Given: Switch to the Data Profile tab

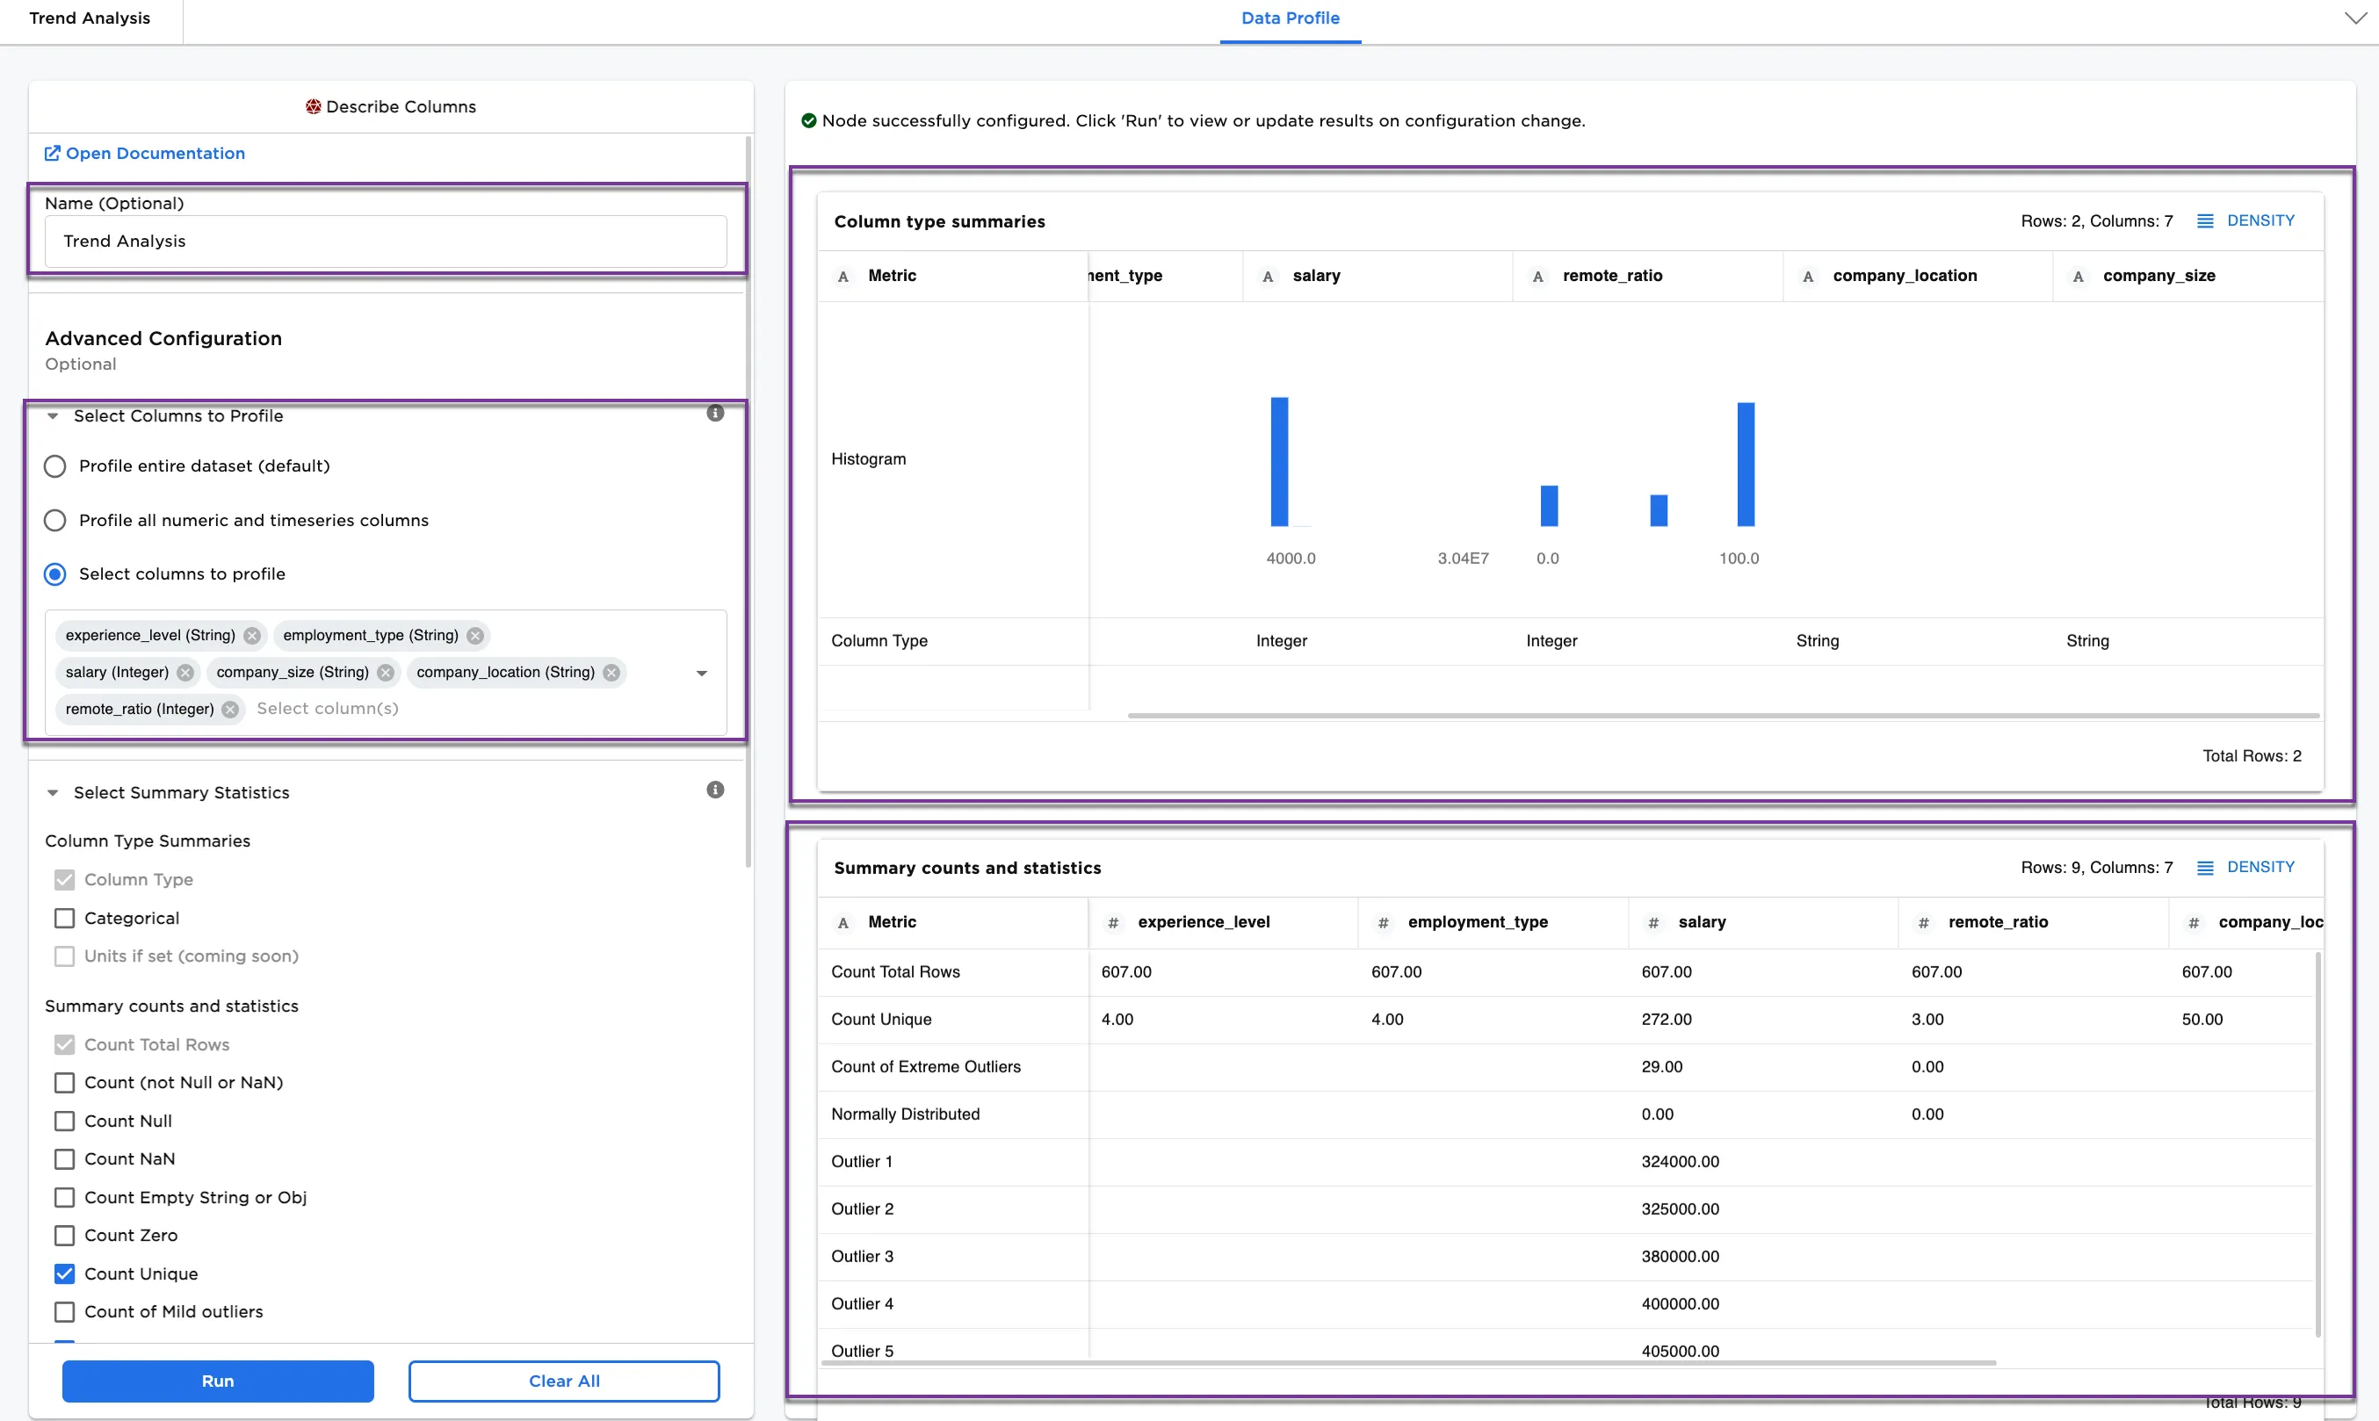Looking at the screenshot, I should (1290, 18).
